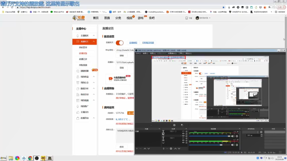Open the OBS scene transition dropdown
Screen dimensions: 287x161
[x=250, y=132]
